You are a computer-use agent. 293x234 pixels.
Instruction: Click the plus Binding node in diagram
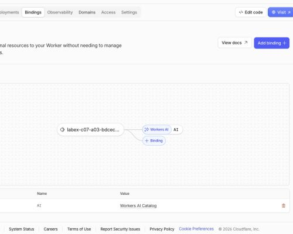(154, 140)
